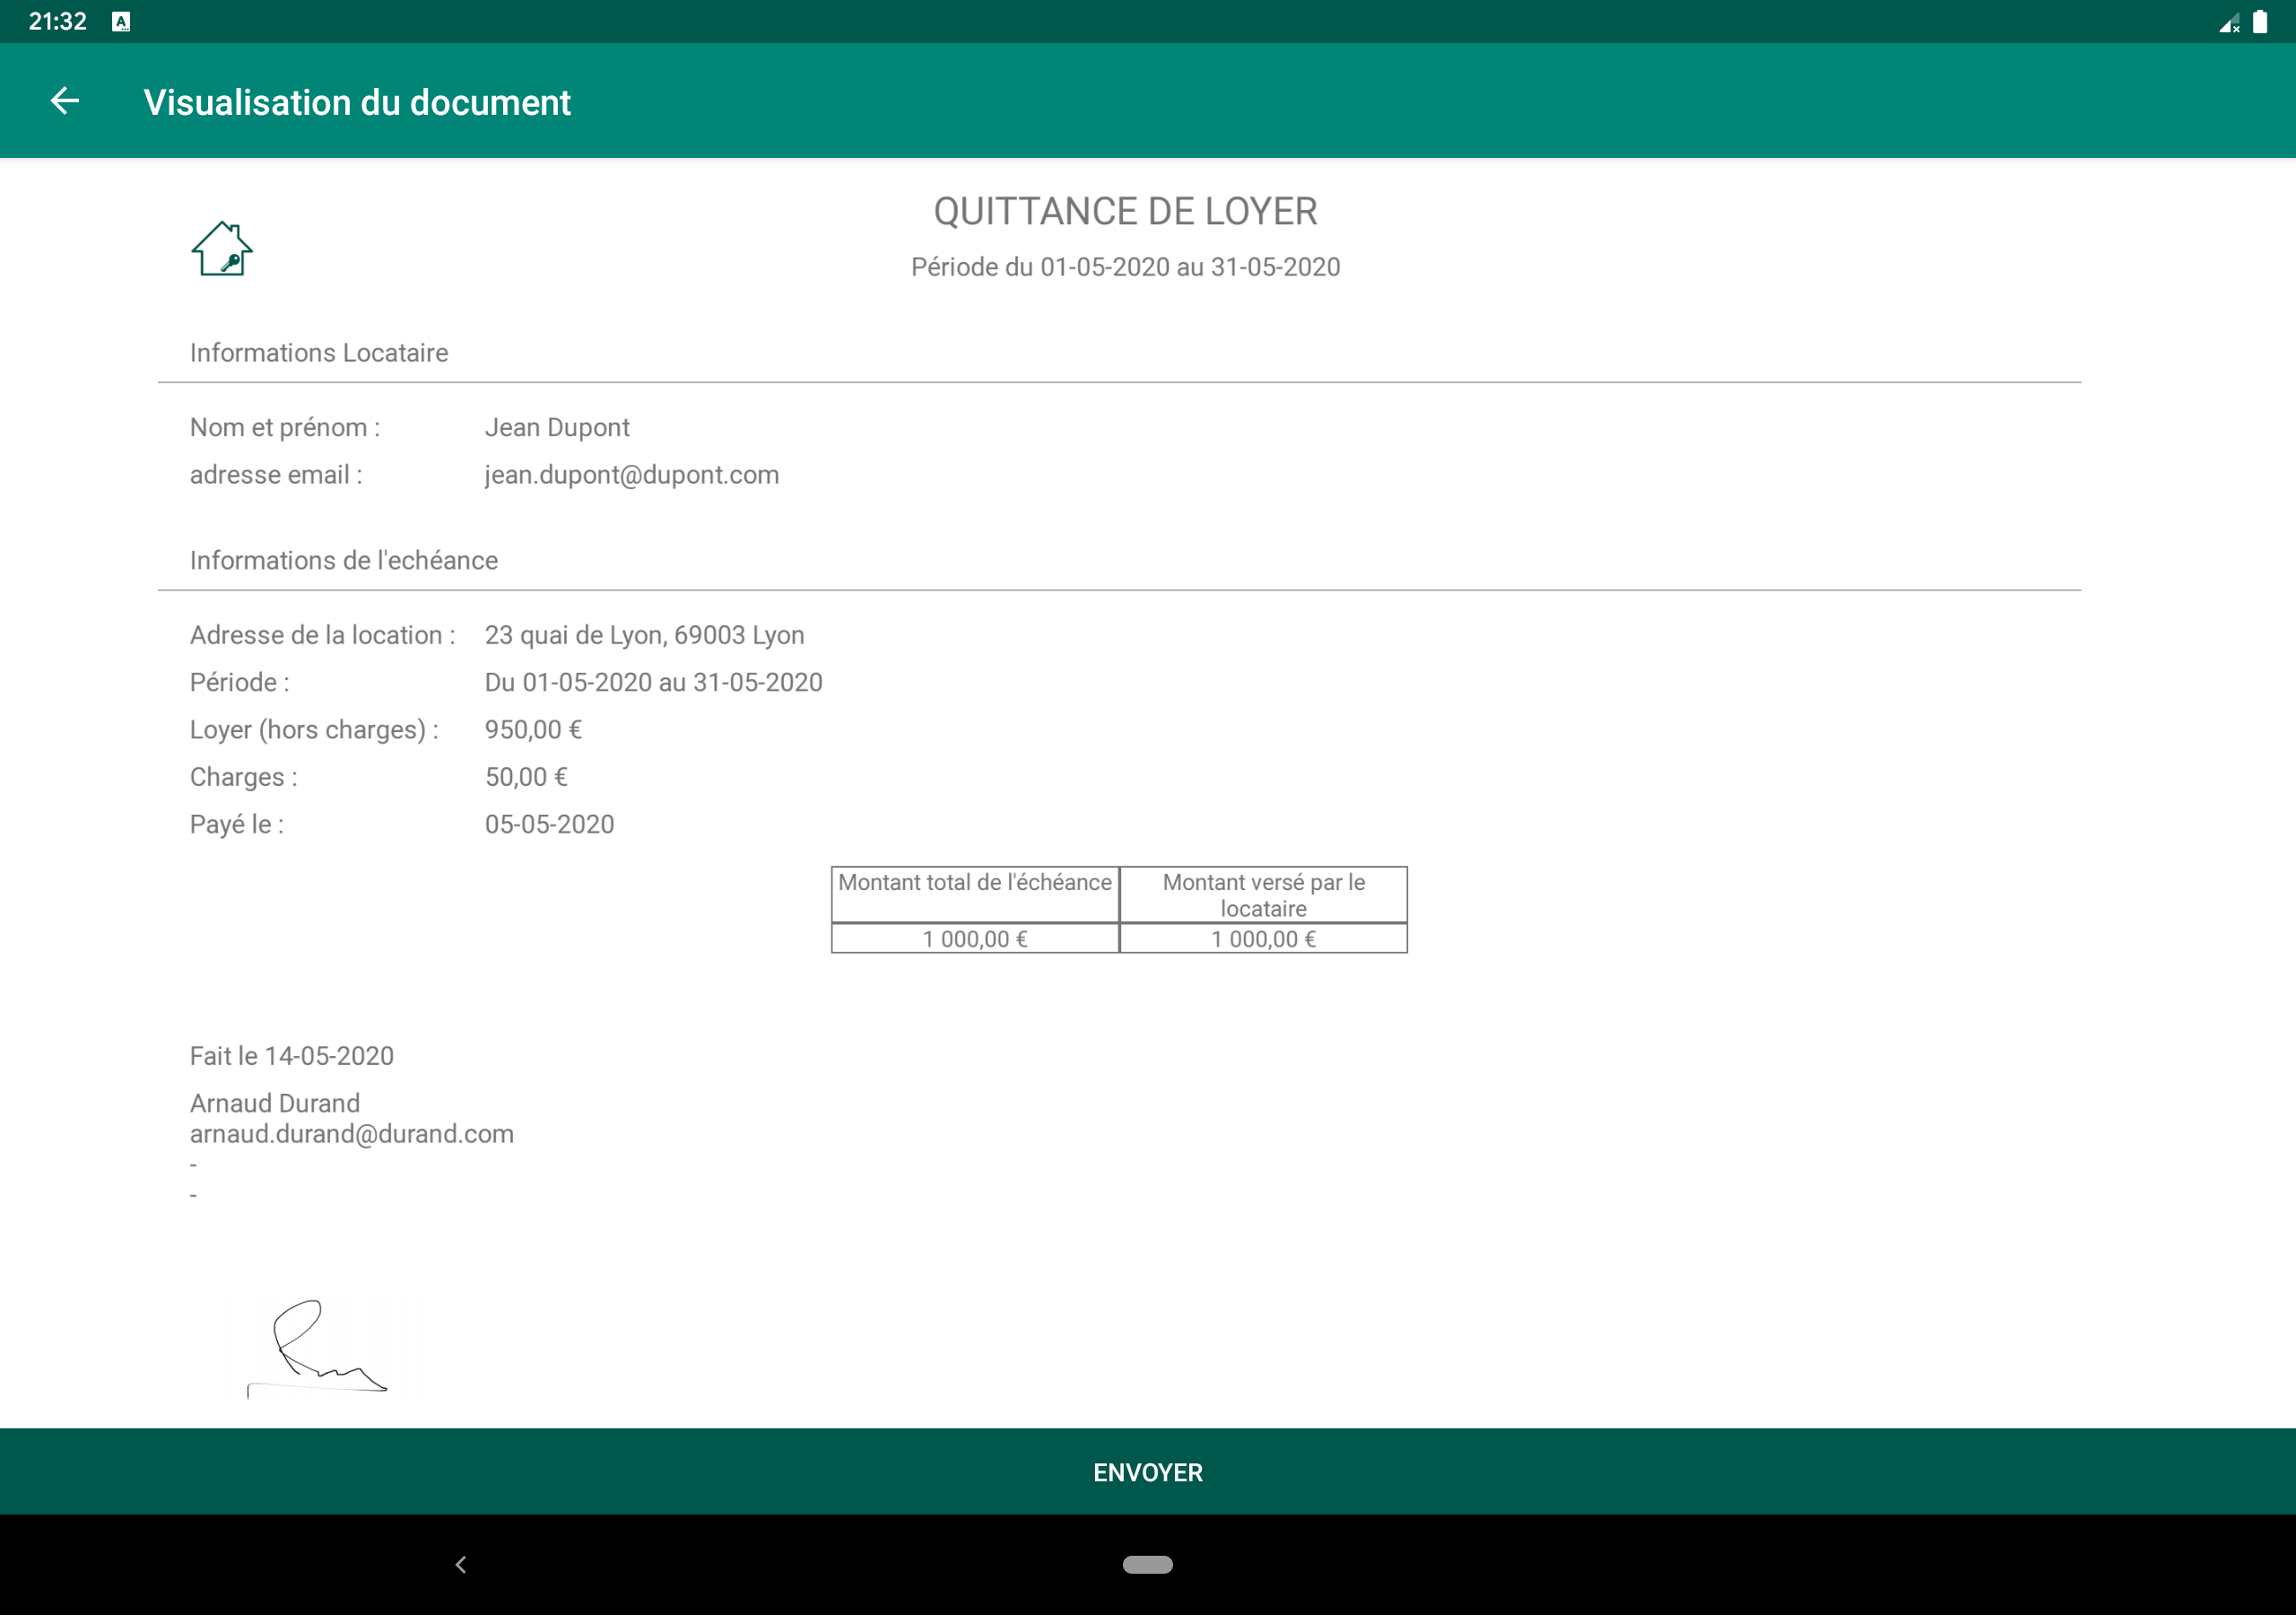The width and height of the screenshot is (2296, 1615).
Task: Click the keyboard indicator icon in status bar
Action: pyautogui.click(x=121, y=22)
